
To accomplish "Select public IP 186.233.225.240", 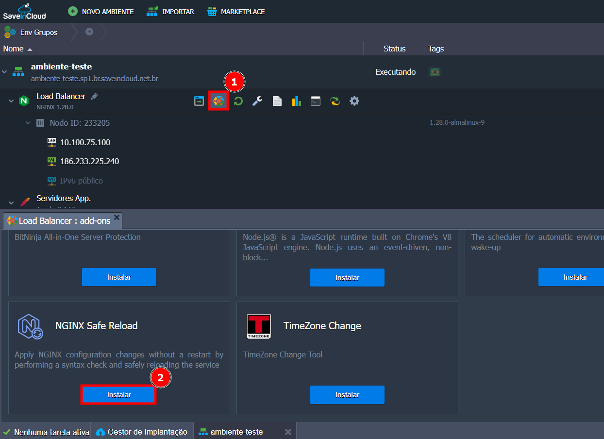I will [x=89, y=161].
